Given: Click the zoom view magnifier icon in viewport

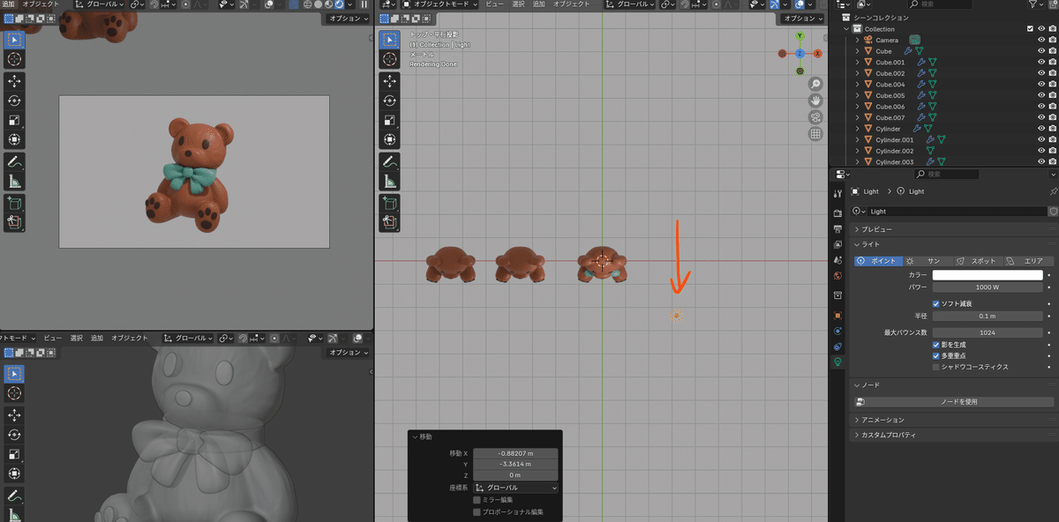Looking at the screenshot, I should coord(815,84).
